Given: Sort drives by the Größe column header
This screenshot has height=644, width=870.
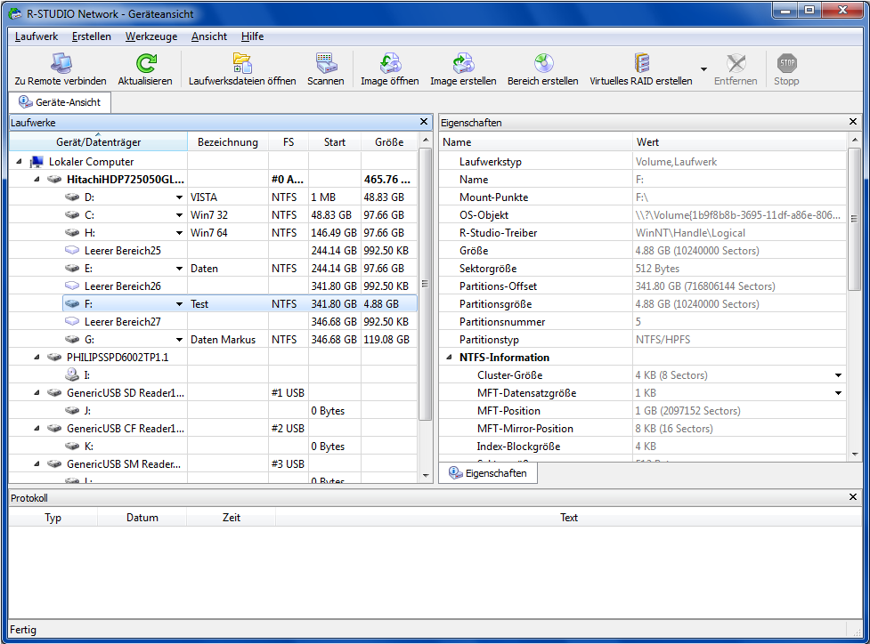Looking at the screenshot, I should pos(389,142).
